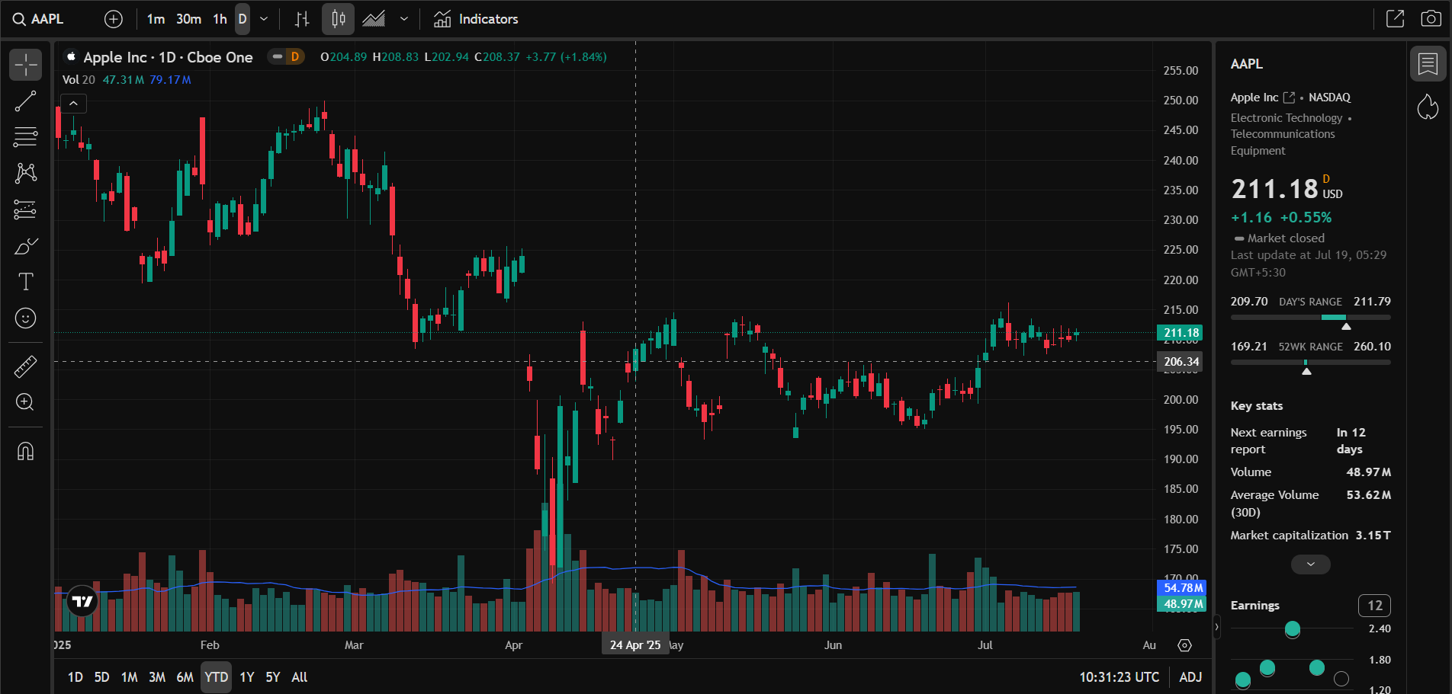This screenshot has width=1452, height=694.
Task: Set date range to 1Y
Action: [247, 677]
